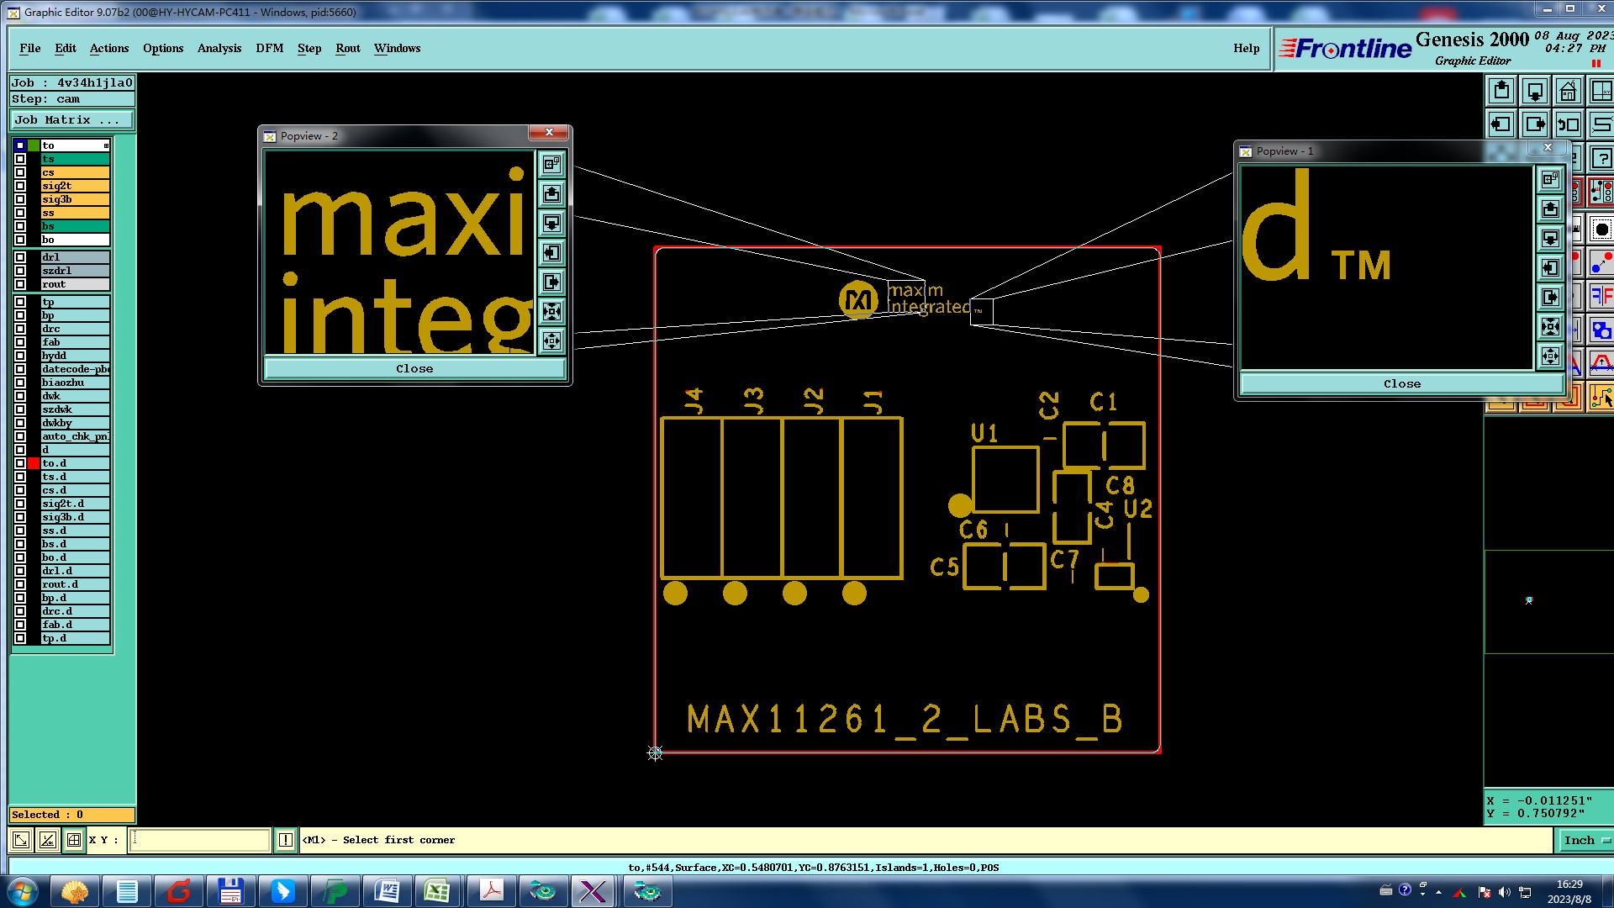Click the blue overlapping shapes icon
The height and width of the screenshot is (908, 1614).
point(1602,330)
